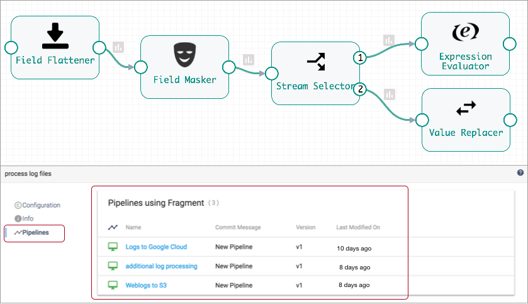
Task: Open the help question mark icon
Action: [x=520, y=172]
